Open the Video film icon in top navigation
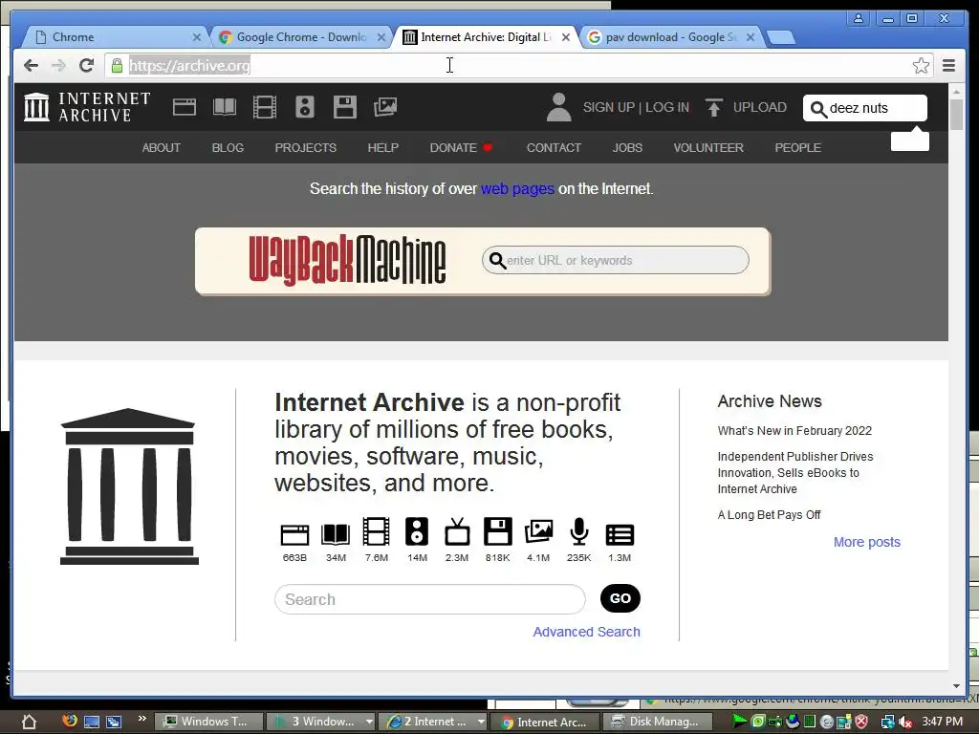 (265, 107)
